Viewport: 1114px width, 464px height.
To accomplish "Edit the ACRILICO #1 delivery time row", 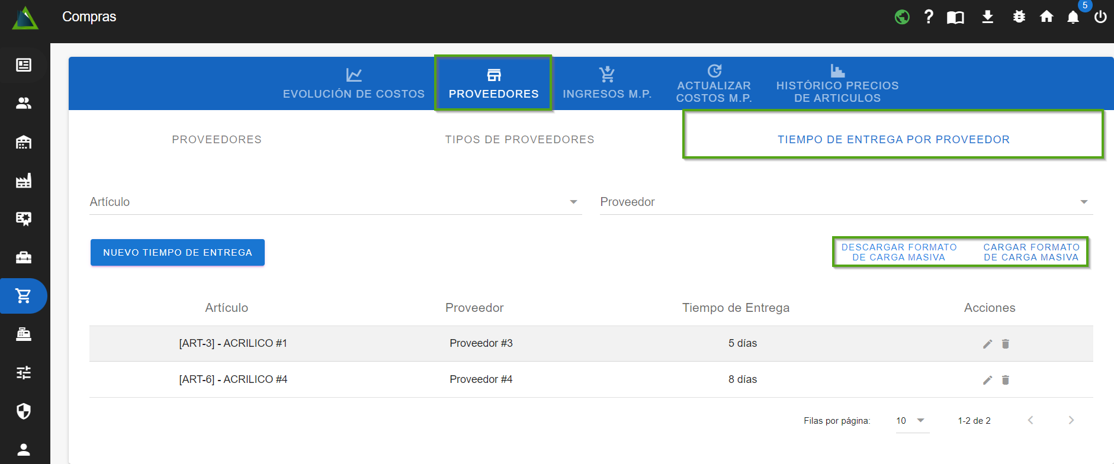I will coord(987,344).
